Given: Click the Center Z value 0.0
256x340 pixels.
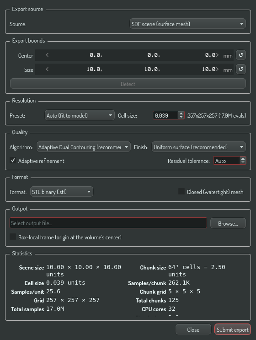Looking at the screenshot, I should tap(210, 55).
